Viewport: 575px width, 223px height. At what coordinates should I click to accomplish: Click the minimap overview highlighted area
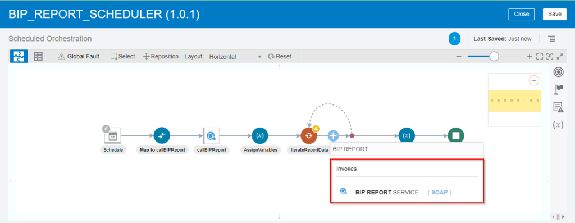point(514,101)
